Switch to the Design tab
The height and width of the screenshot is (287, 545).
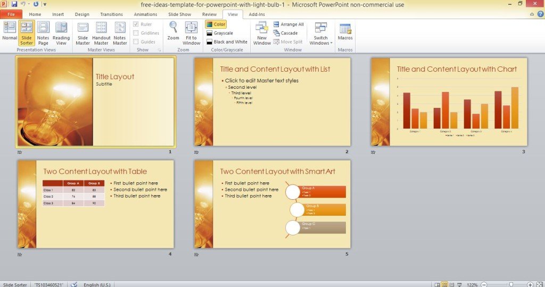pyautogui.click(x=82, y=14)
